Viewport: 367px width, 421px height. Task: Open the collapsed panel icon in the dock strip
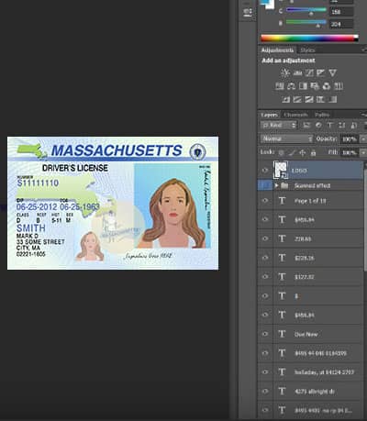(248, 13)
